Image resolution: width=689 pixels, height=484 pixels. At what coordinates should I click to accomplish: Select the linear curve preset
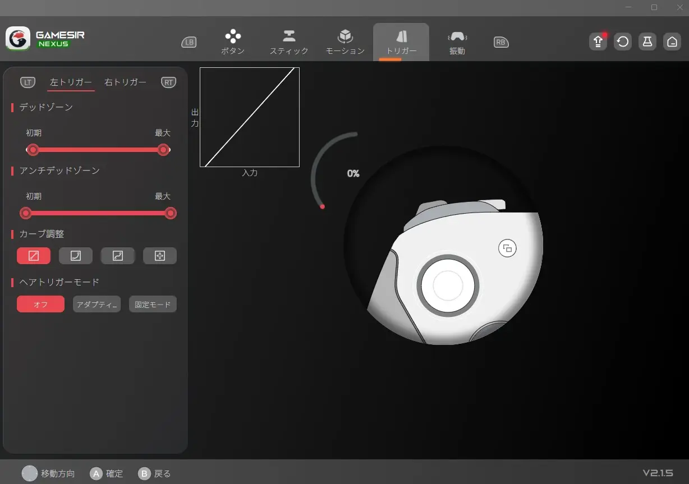[x=34, y=256]
